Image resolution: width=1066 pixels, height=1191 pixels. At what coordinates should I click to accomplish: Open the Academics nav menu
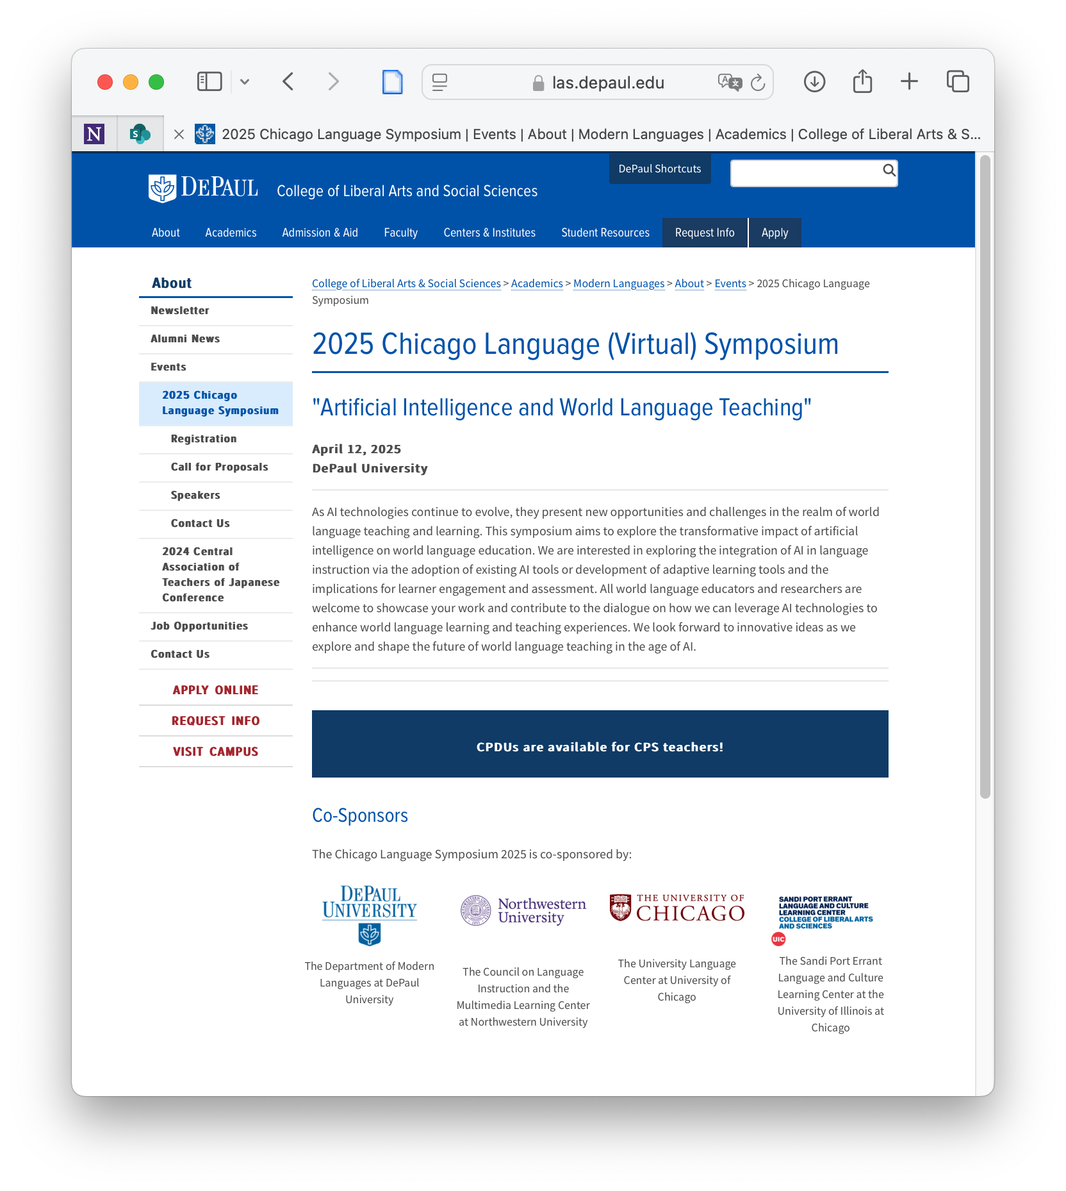pos(231,233)
